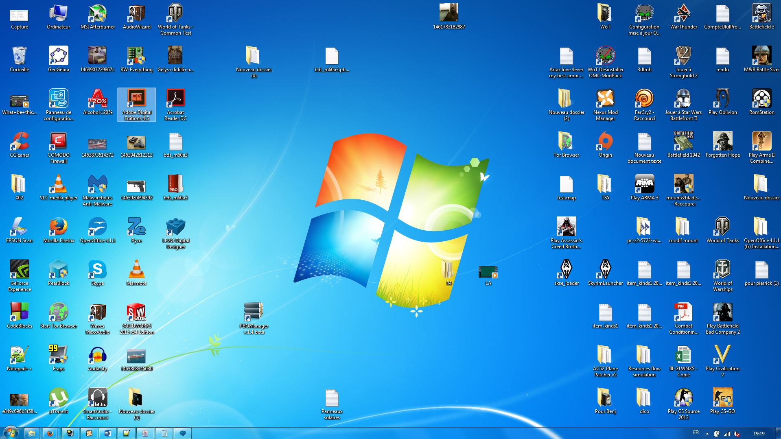Select the Pyzo desktop shortcut
Image resolution: width=781 pixels, height=439 pixels.
137,231
